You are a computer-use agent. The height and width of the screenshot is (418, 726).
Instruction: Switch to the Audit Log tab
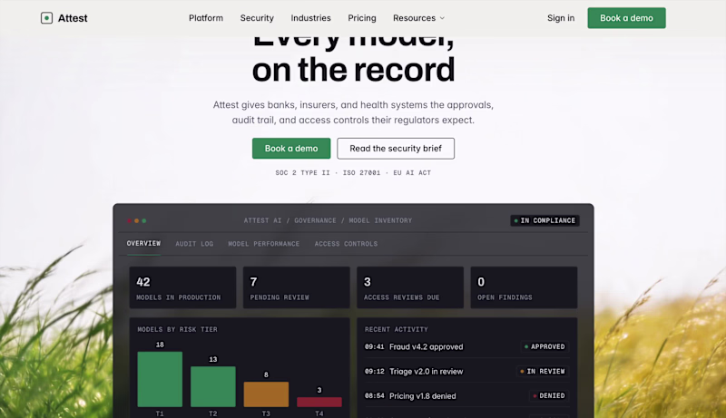click(194, 244)
